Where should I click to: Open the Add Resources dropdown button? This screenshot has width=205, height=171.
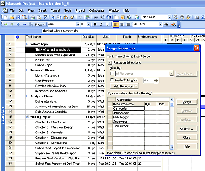[x=124, y=86]
